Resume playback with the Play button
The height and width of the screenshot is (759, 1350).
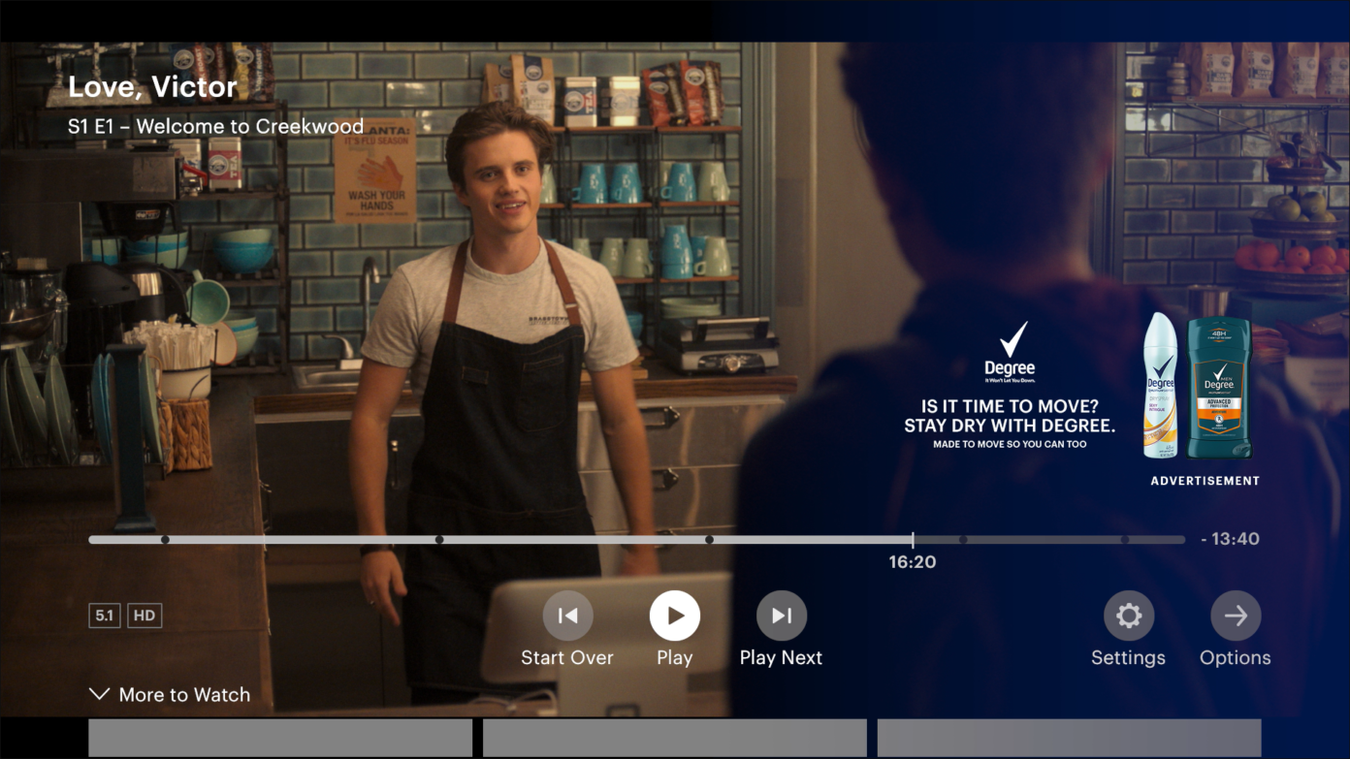pos(674,616)
